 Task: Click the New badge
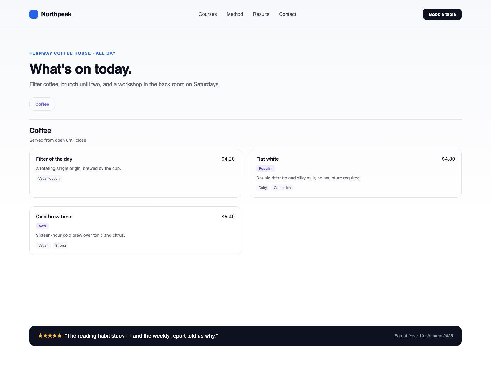42,226
